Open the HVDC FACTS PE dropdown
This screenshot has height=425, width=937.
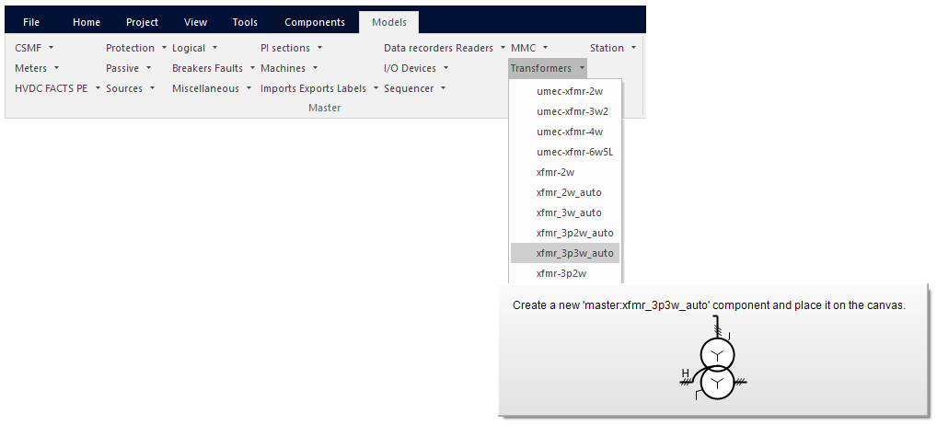tap(57, 88)
